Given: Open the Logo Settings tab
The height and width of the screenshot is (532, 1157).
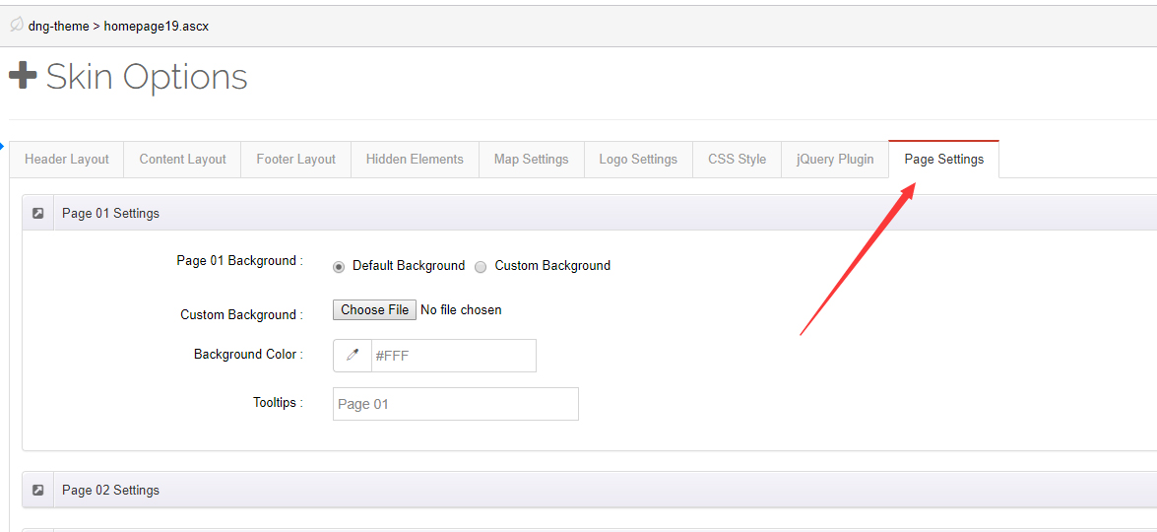Looking at the screenshot, I should [638, 160].
